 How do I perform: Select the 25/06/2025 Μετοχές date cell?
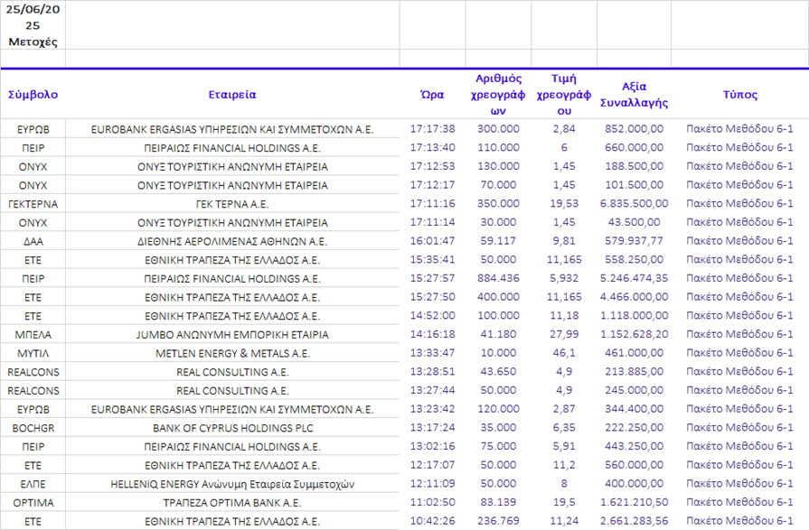[x=33, y=25]
